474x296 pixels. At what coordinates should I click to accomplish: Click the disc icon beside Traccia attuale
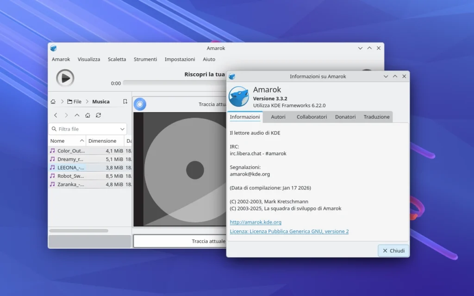pyautogui.click(x=140, y=104)
